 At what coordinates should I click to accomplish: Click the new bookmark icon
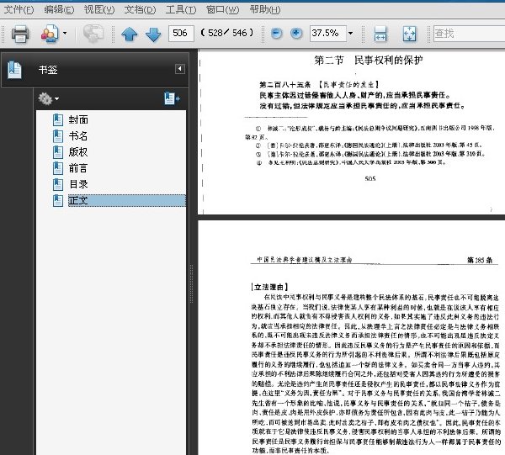(172, 98)
